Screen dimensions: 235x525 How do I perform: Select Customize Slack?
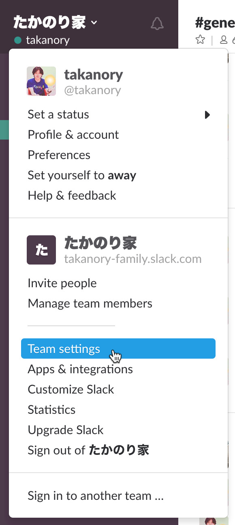click(71, 389)
